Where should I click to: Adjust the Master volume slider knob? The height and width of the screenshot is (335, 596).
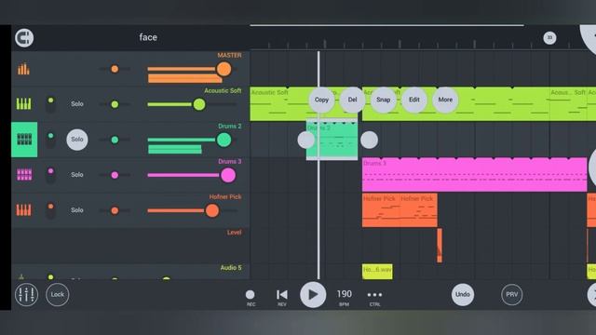[223, 69]
